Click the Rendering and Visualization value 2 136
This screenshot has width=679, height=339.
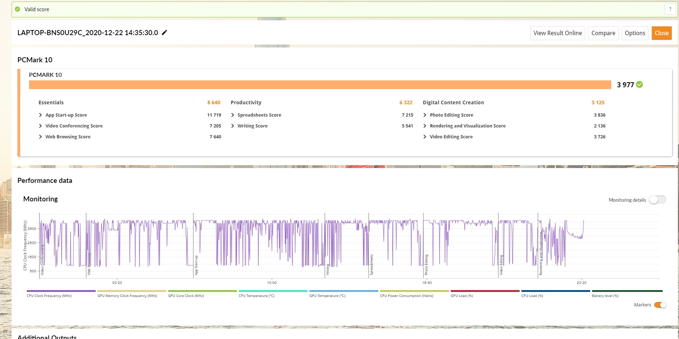pos(600,126)
